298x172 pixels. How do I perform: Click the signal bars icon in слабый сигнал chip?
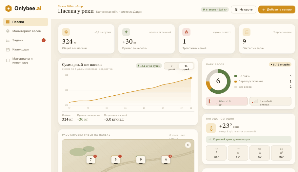(255, 101)
